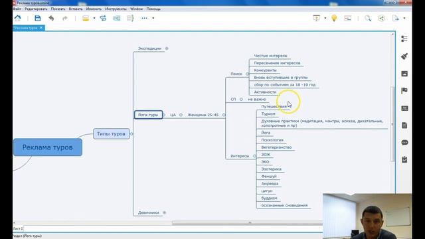
Task: Click the Лист 1 sheet tab
Action: click(x=18, y=228)
